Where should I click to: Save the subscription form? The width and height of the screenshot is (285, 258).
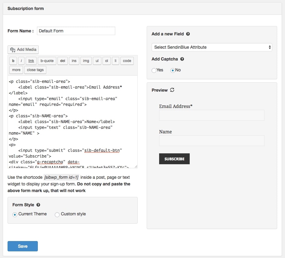click(x=22, y=246)
